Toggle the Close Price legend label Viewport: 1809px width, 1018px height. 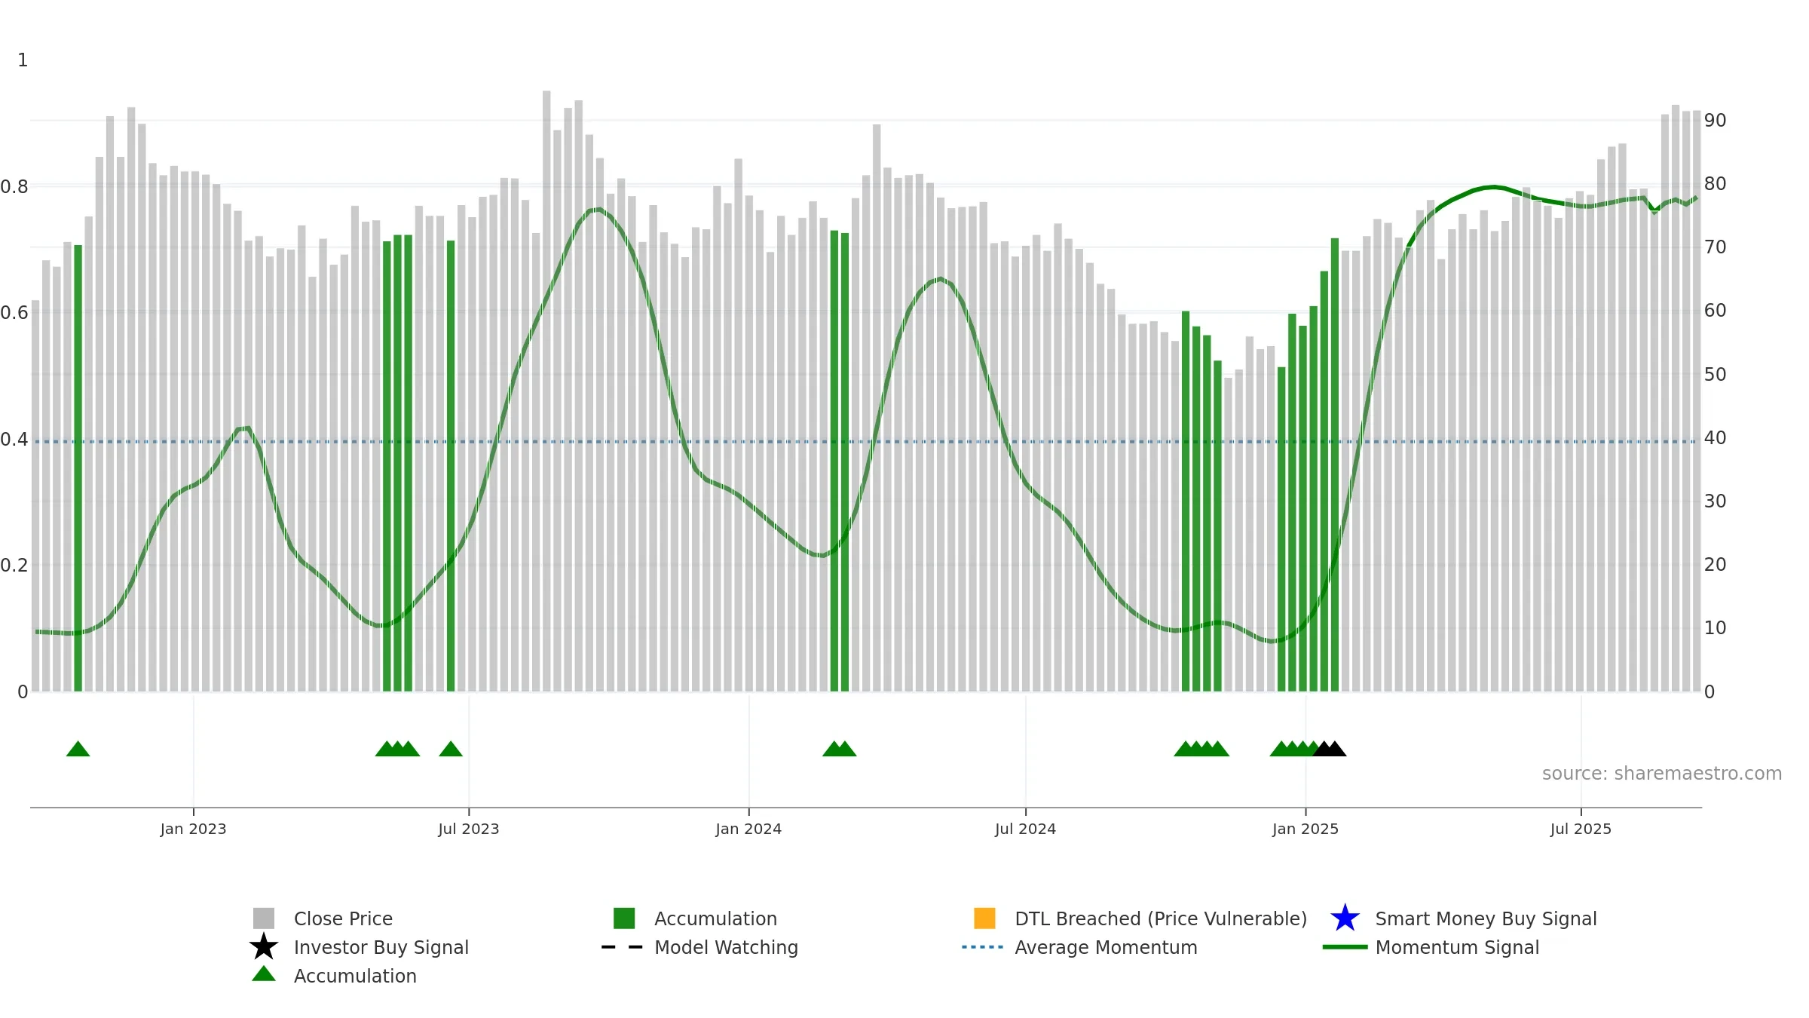(x=343, y=918)
